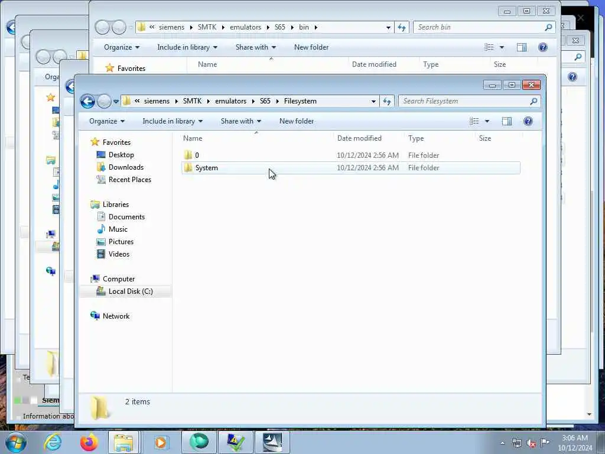This screenshot has height=454, width=605.
Task: Open Help icon in bin window
Action: 542,47
